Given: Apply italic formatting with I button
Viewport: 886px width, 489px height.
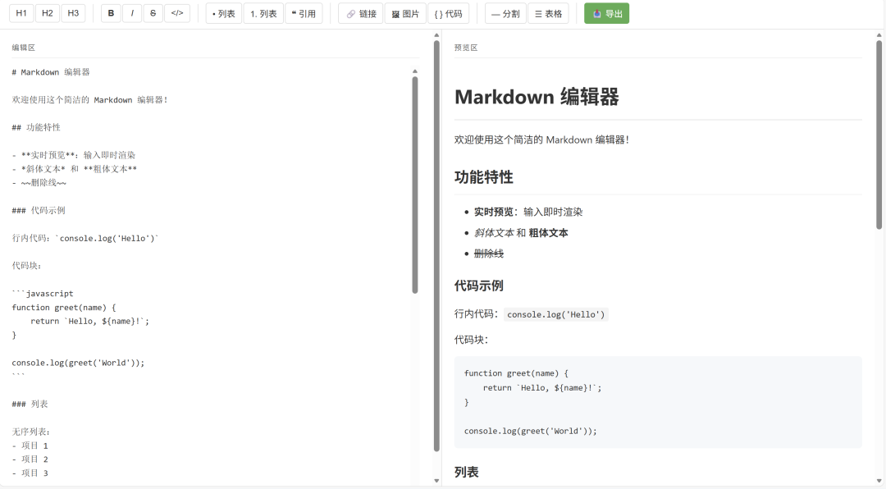Looking at the screenshot, I should click(132, 14).
